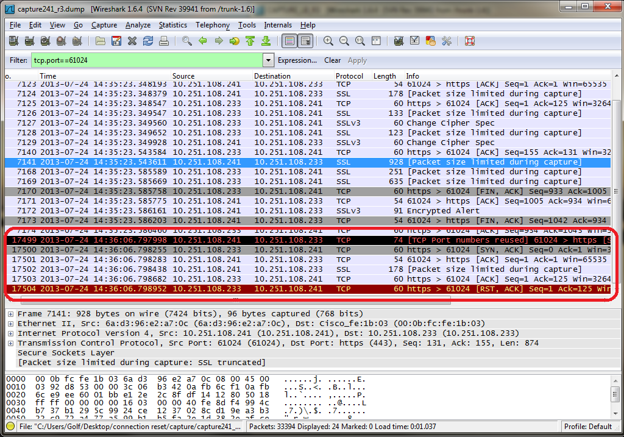This screenshot has width=624, height=437.
Task: Click the packet list horizontal scrollbar
Action: (x=236, y=300)
